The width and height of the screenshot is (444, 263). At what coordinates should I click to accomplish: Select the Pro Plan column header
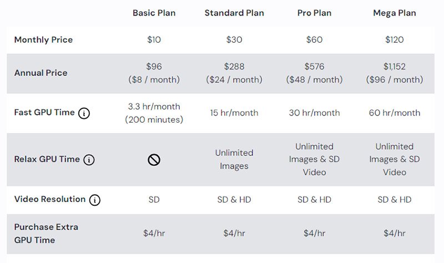(x=314, y=13)
